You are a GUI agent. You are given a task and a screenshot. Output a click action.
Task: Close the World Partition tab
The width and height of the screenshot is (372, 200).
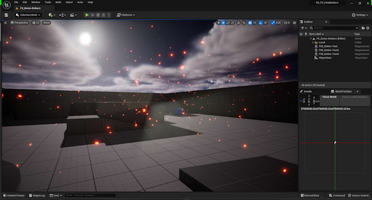(358, 92)
